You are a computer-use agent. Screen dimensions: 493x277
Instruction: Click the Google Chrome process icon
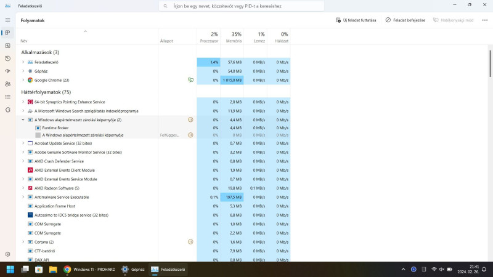[30, 80]
